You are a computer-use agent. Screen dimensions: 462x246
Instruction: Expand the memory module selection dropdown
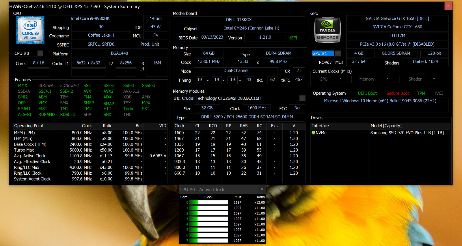tap(302, 98)
